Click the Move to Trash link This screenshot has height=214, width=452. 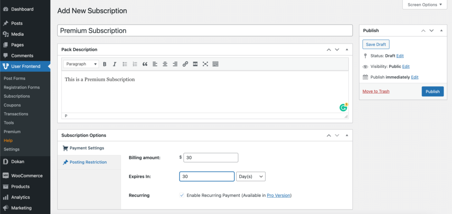point(376,92)
